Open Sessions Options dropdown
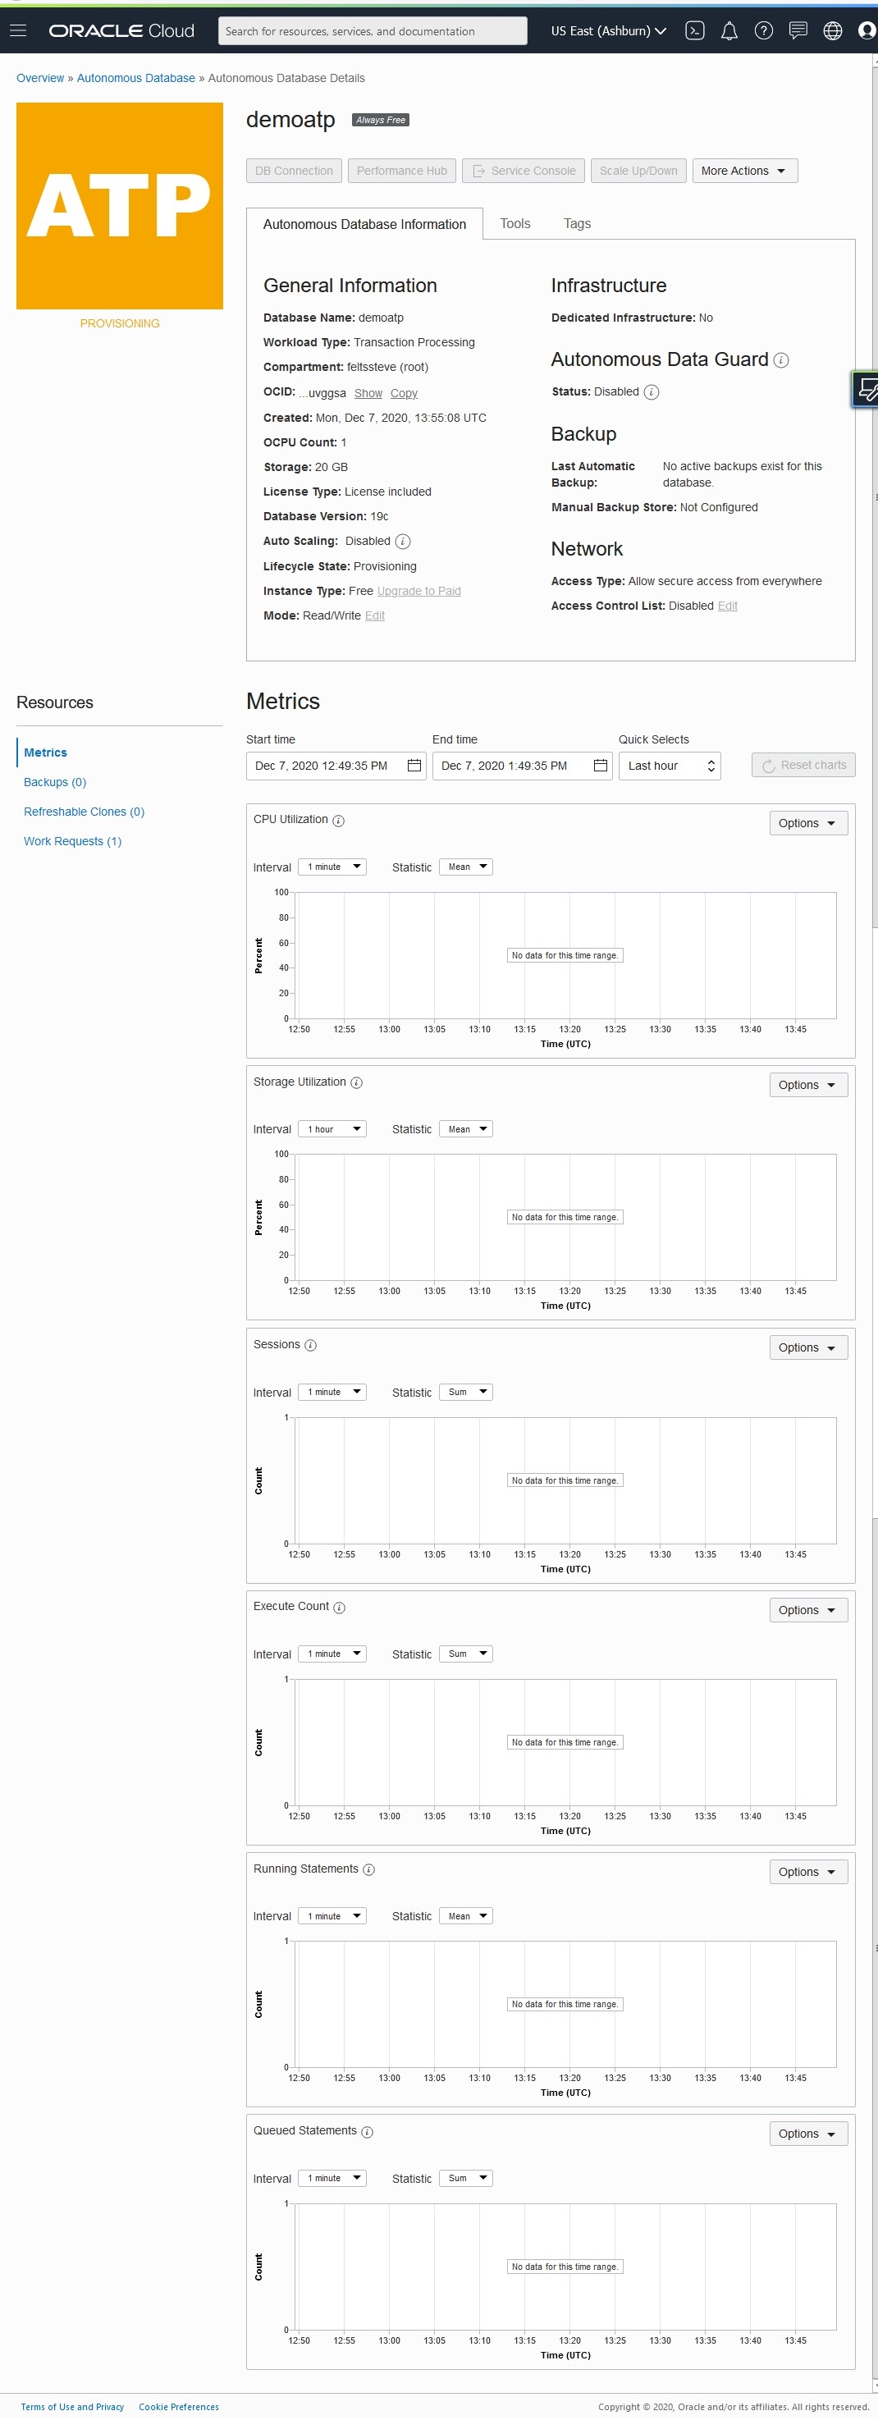Screen dimensions: 878x2420 [x=807, y=1347]
